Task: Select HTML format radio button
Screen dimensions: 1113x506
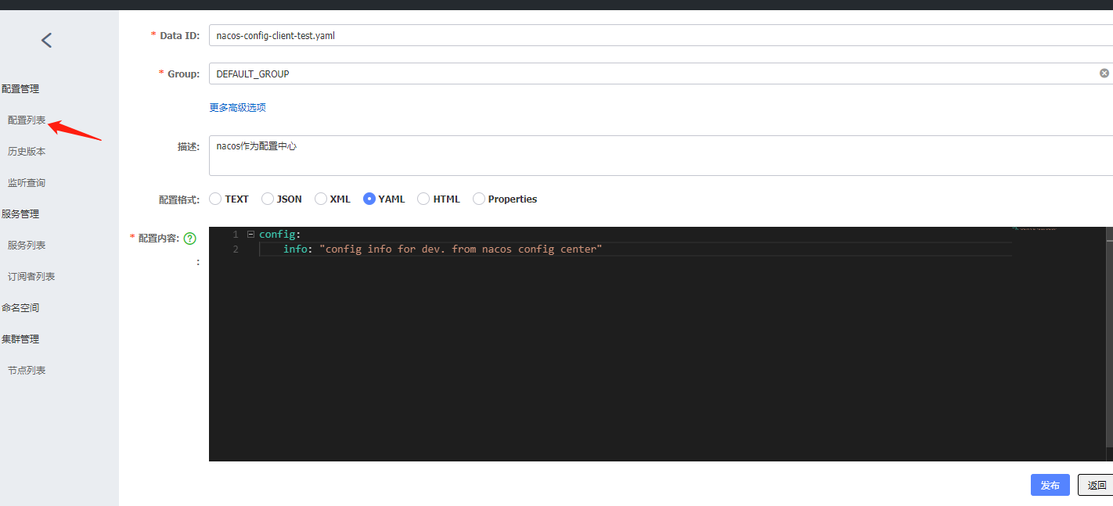Action: pyautogui.click(x=423, y=199)
